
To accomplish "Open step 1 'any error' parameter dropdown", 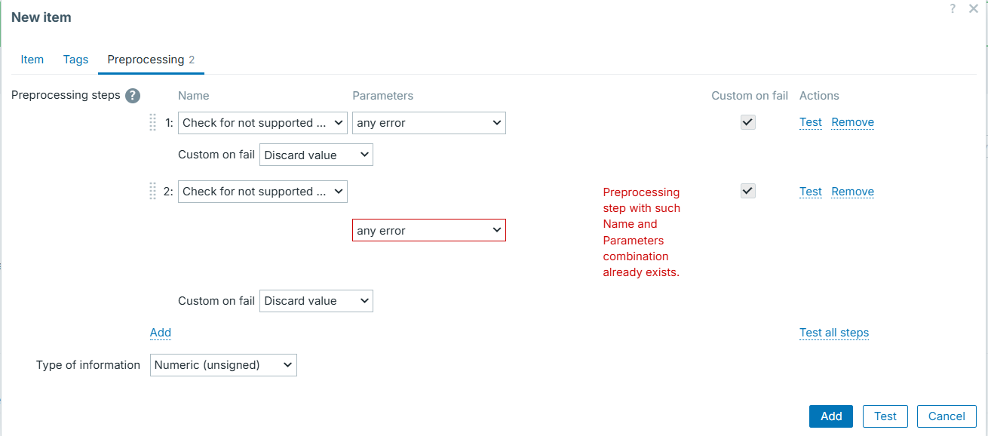I will (428, 123).
